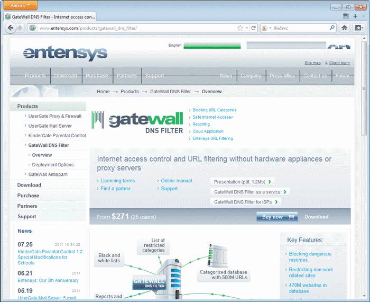The width and height of the screenshot is (370, 302).
Task: Select KinderGate Parental Control in sidebar
Action: (x=57, y=136)
